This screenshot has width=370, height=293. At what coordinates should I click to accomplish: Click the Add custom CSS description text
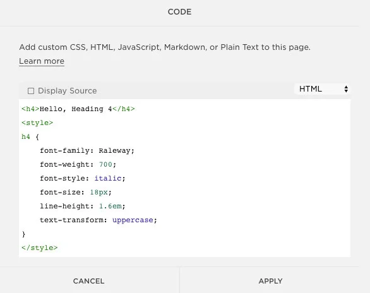165,47
